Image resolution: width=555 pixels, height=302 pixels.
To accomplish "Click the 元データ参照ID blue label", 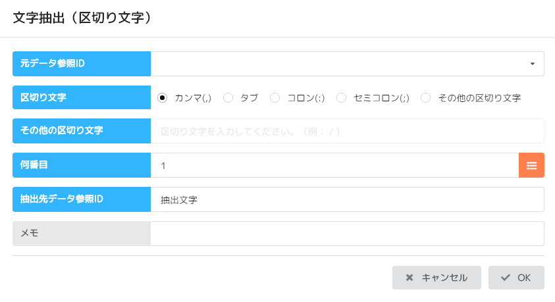I will click(82, 64).
